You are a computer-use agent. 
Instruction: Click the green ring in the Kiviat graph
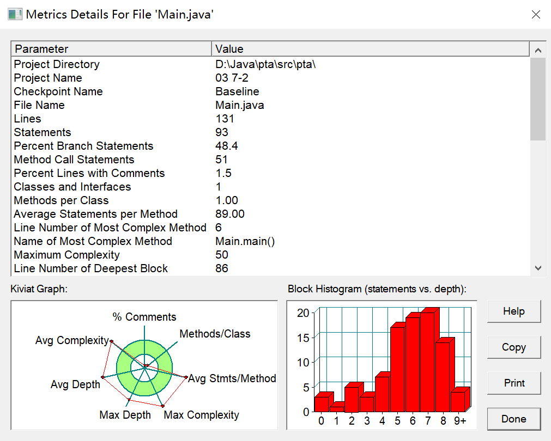click(x=144, y=390)
